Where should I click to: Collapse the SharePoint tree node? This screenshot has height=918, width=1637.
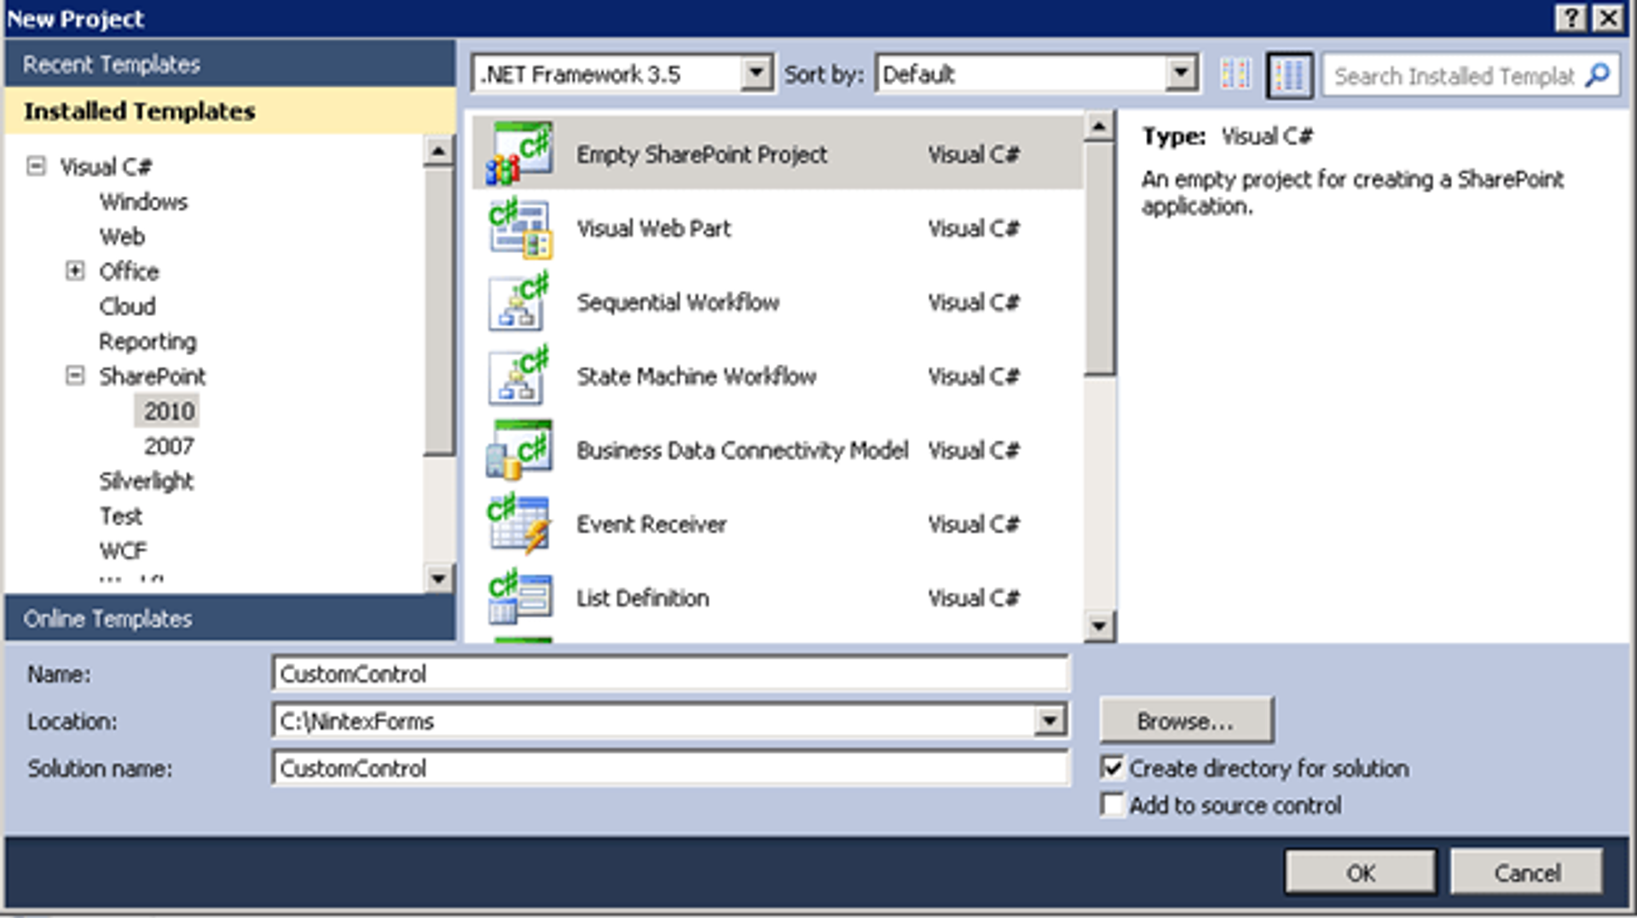click(x=75, y=375)
